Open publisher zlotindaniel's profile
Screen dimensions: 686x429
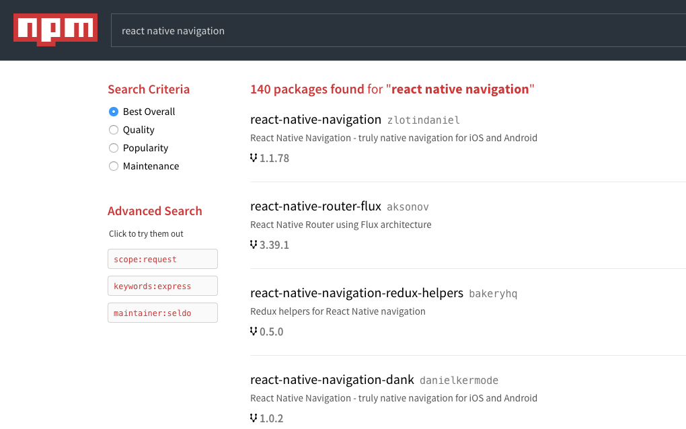(424, 120)
